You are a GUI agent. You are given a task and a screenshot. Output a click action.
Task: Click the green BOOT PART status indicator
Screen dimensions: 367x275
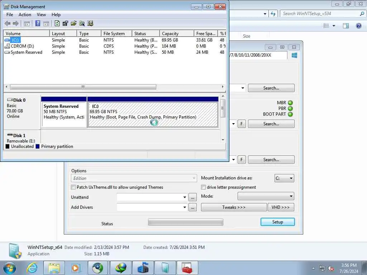click(x=290, y=114)
